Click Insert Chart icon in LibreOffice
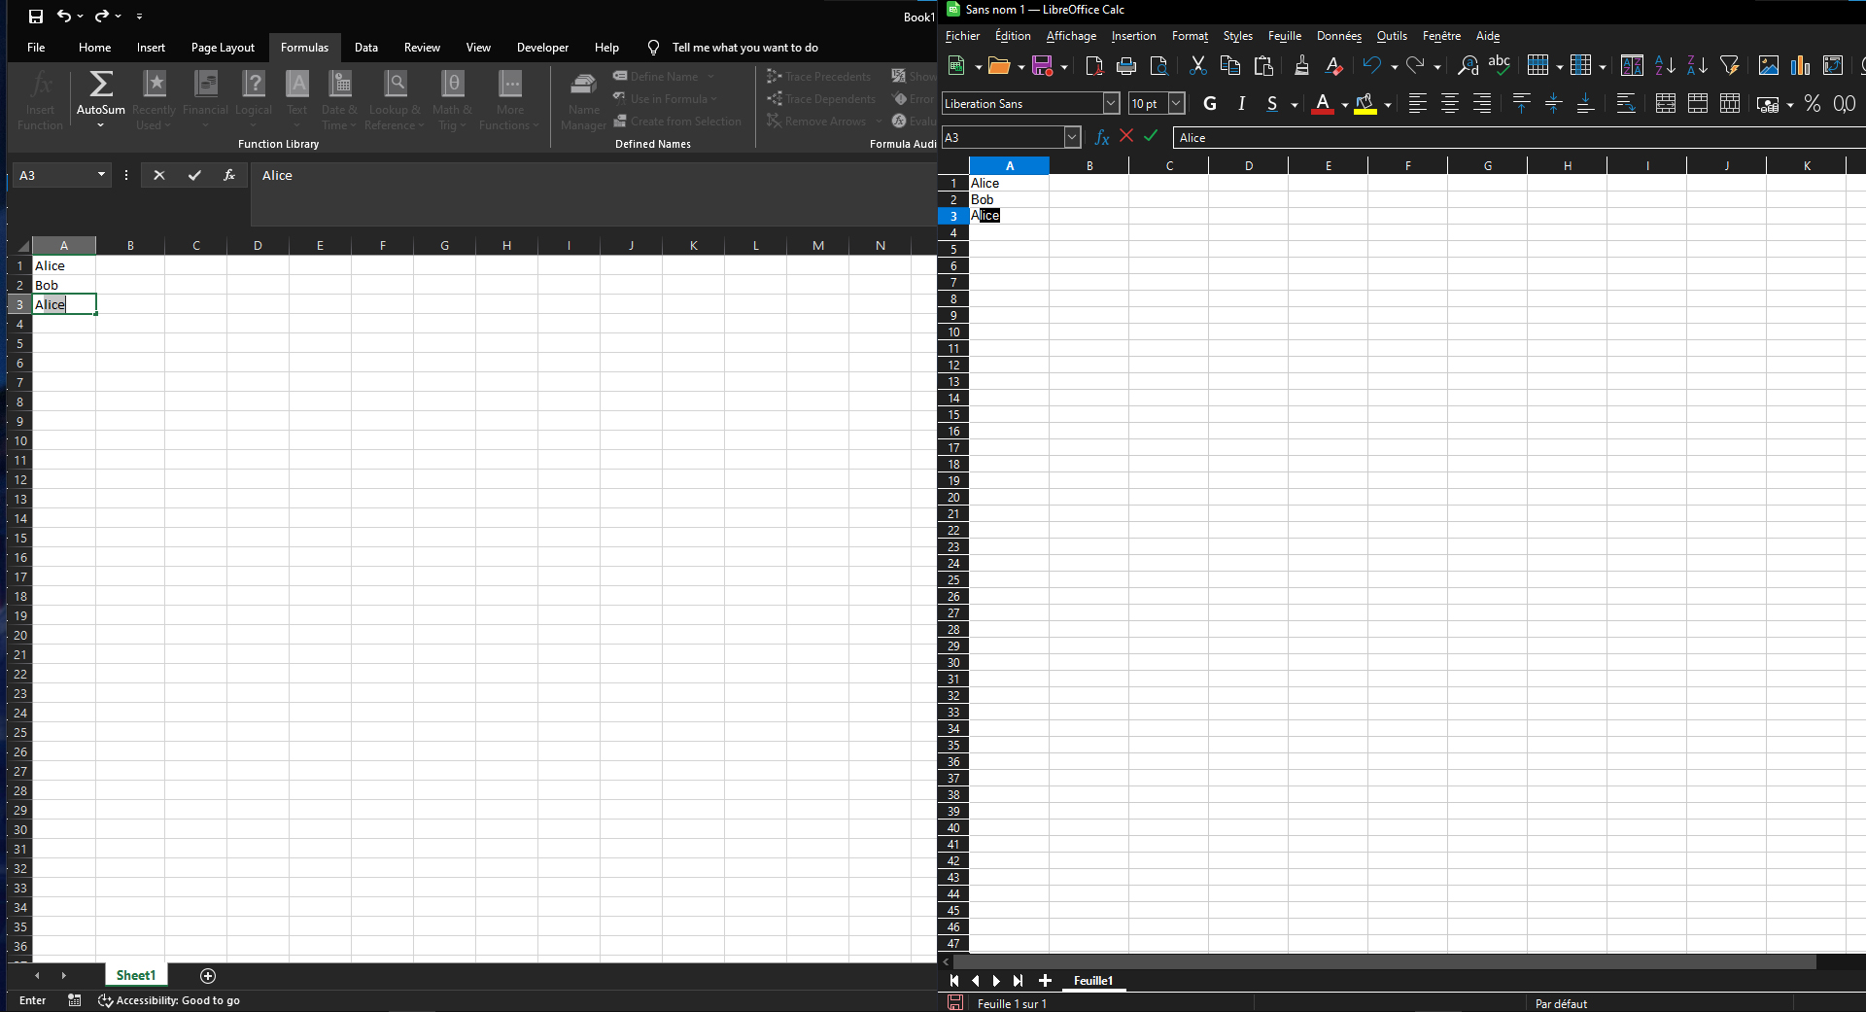 pos(1801,65)
